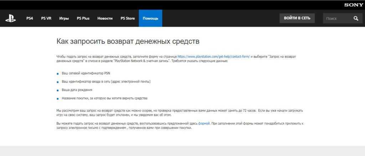The width and height of the screenshot is (365, 156).
Task: Click the paragraph mentioning 72 часов
Action: [x=178, y=113]
